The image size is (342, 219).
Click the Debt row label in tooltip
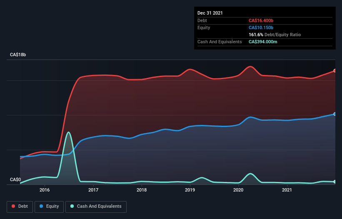click(x=202, y=20)
